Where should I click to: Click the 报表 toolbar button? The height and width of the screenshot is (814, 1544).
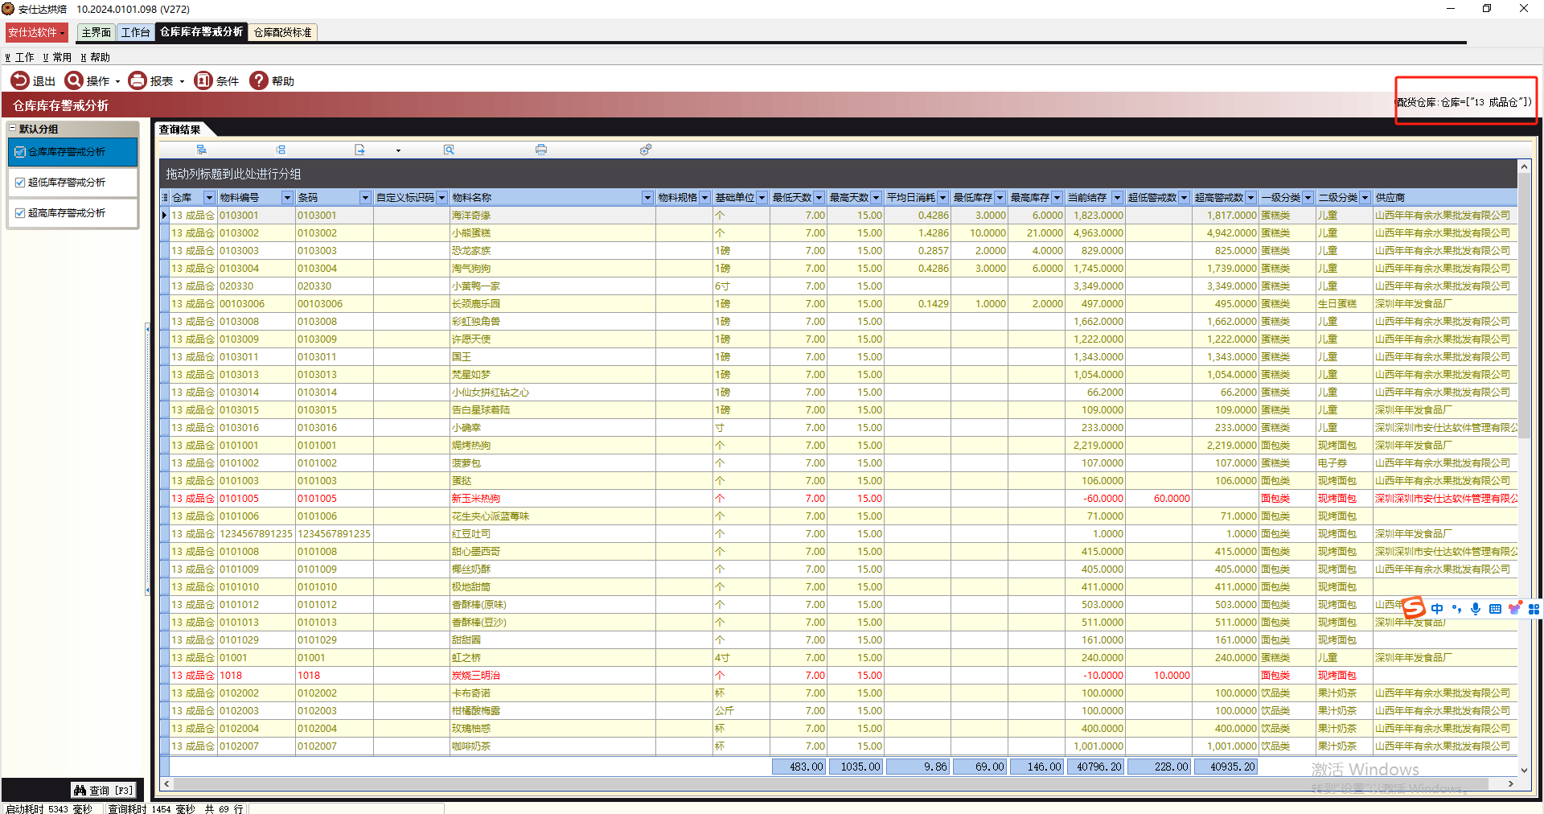pyautogui.click(x=156, y=80)
